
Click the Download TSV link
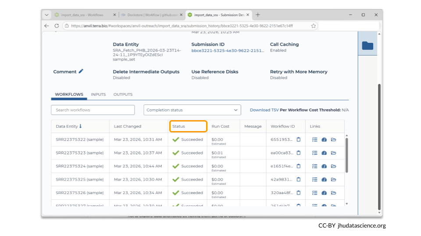point(264,110)
